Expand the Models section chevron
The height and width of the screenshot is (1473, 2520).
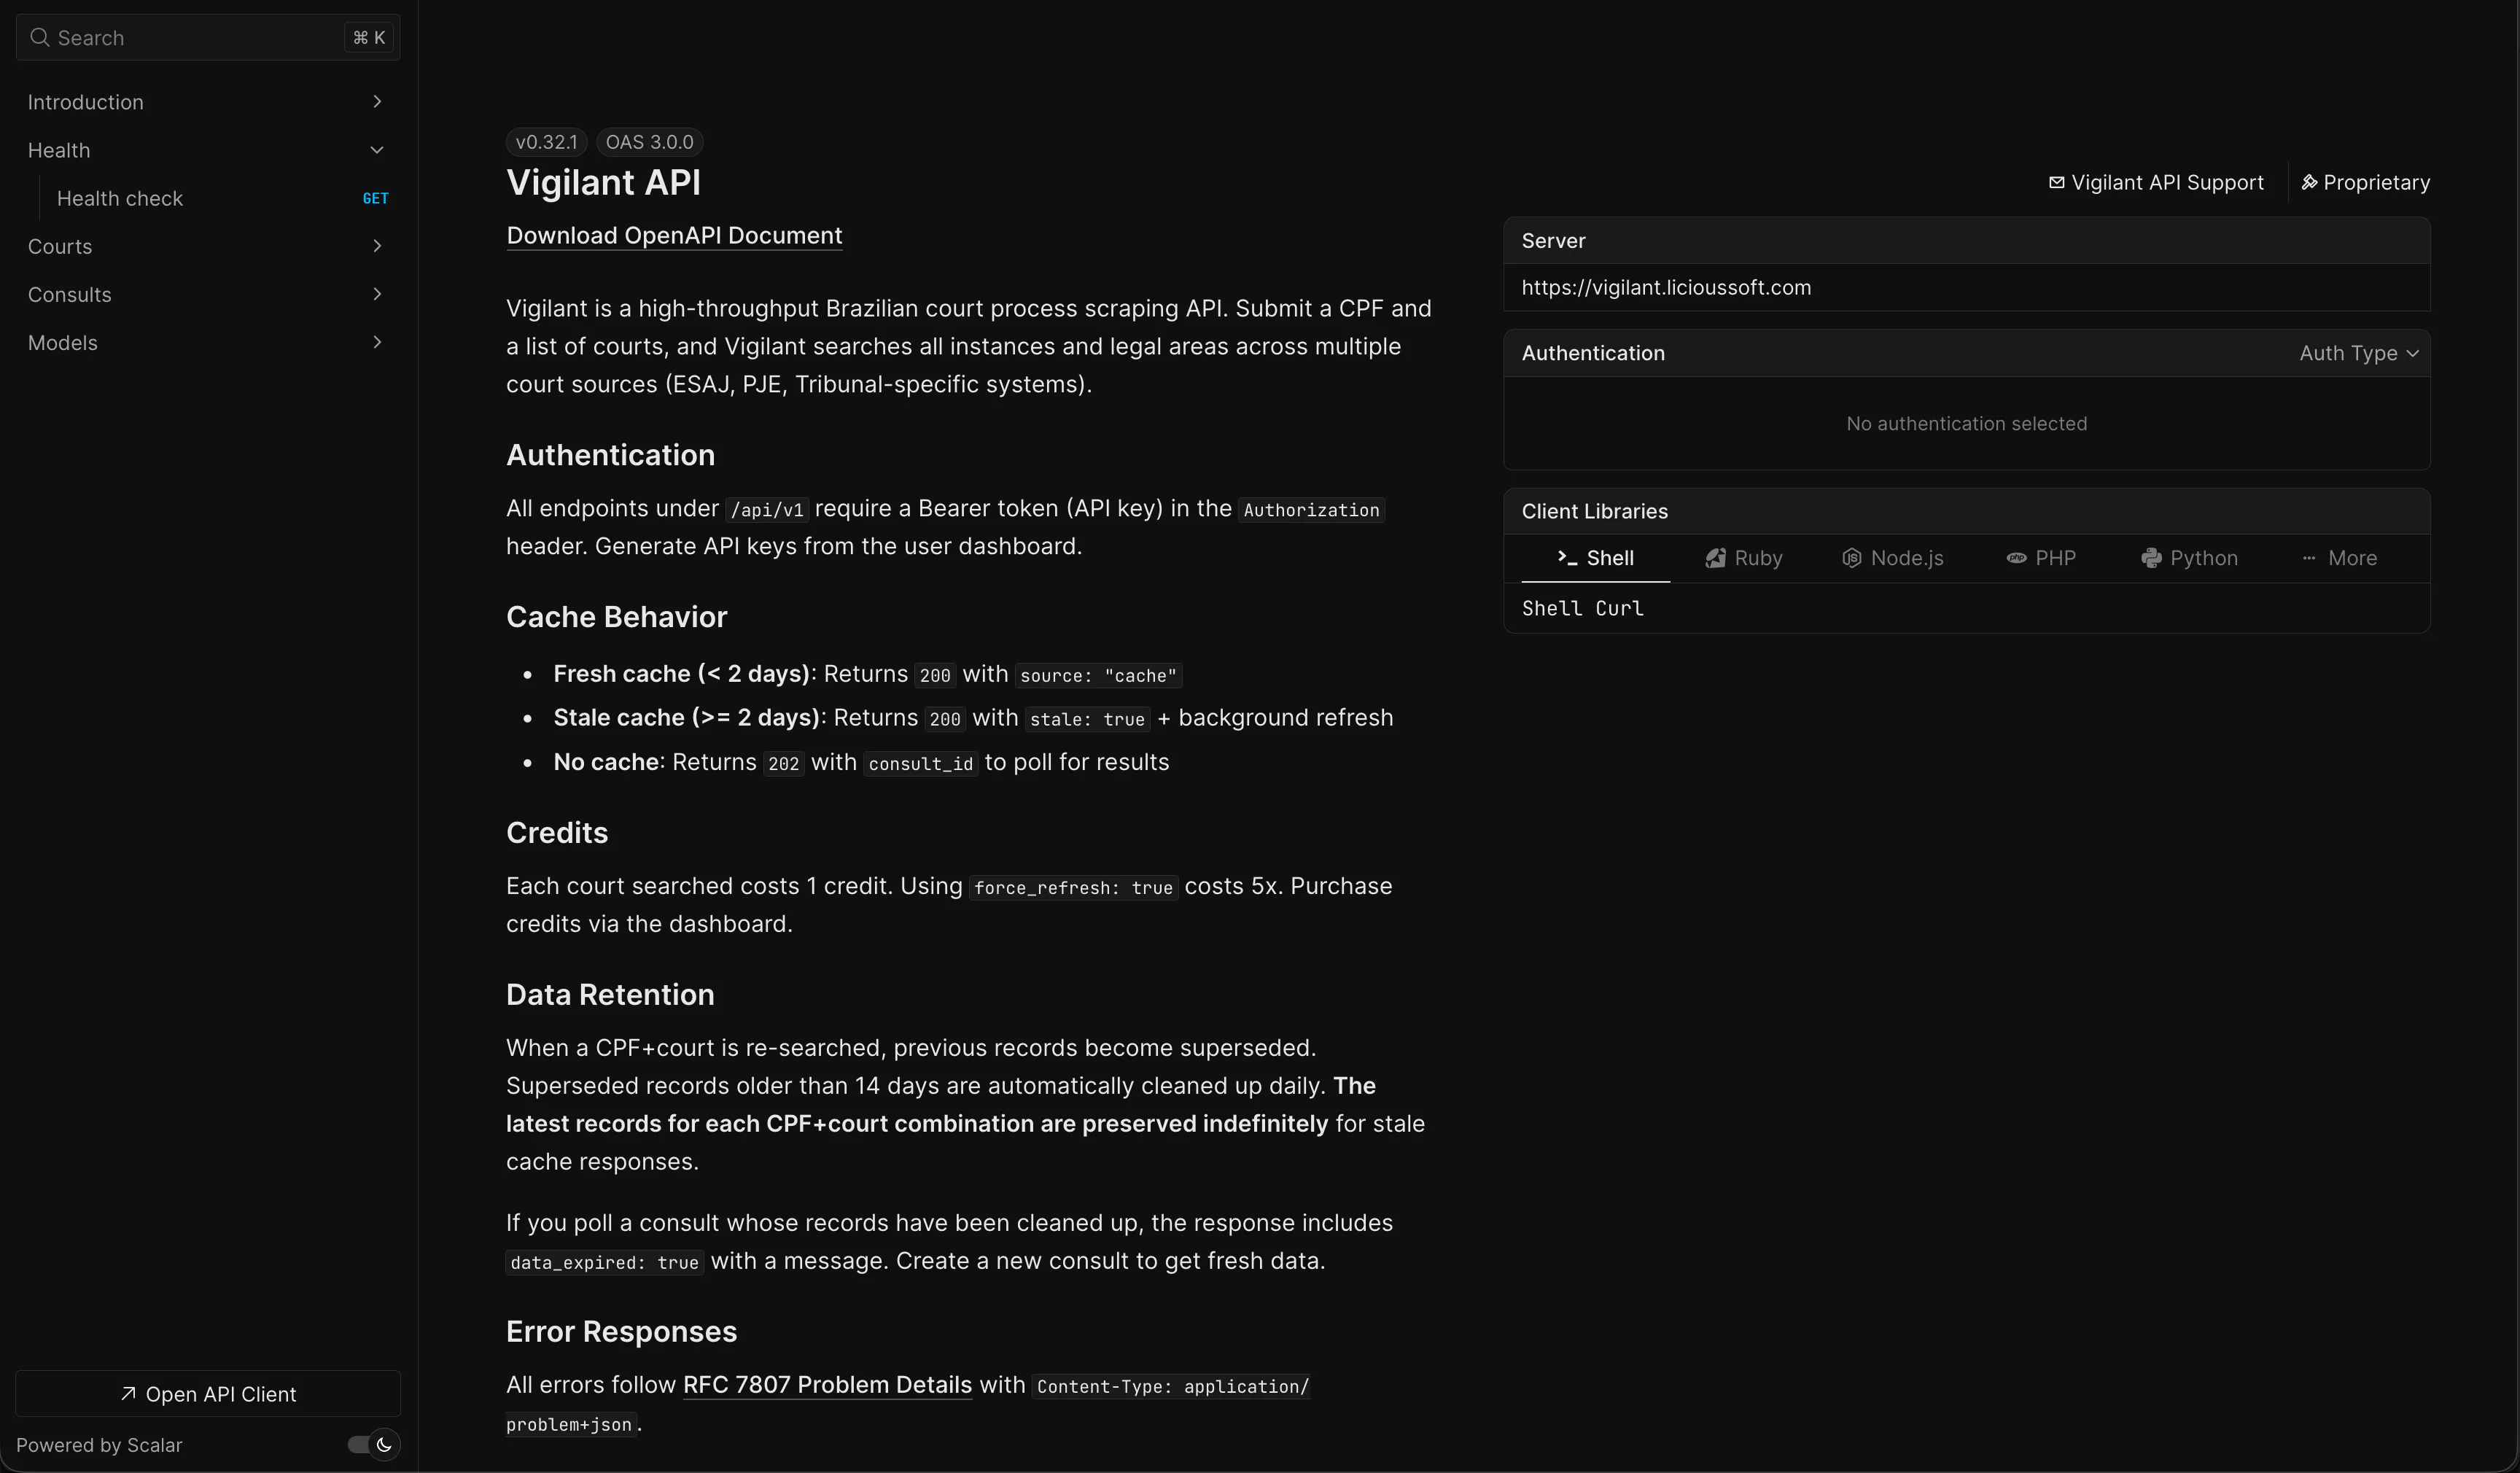pos(377,342)
